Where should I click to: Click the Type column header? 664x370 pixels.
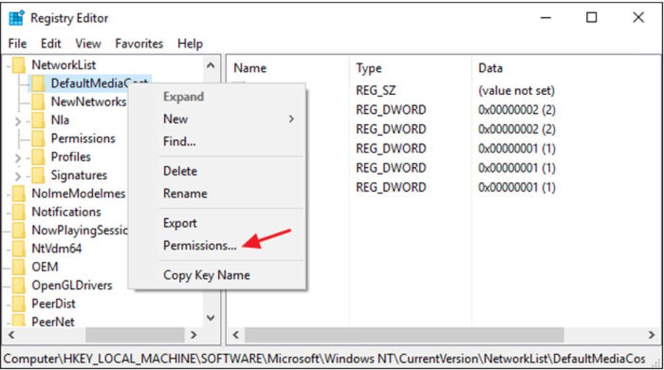(368, 68)
